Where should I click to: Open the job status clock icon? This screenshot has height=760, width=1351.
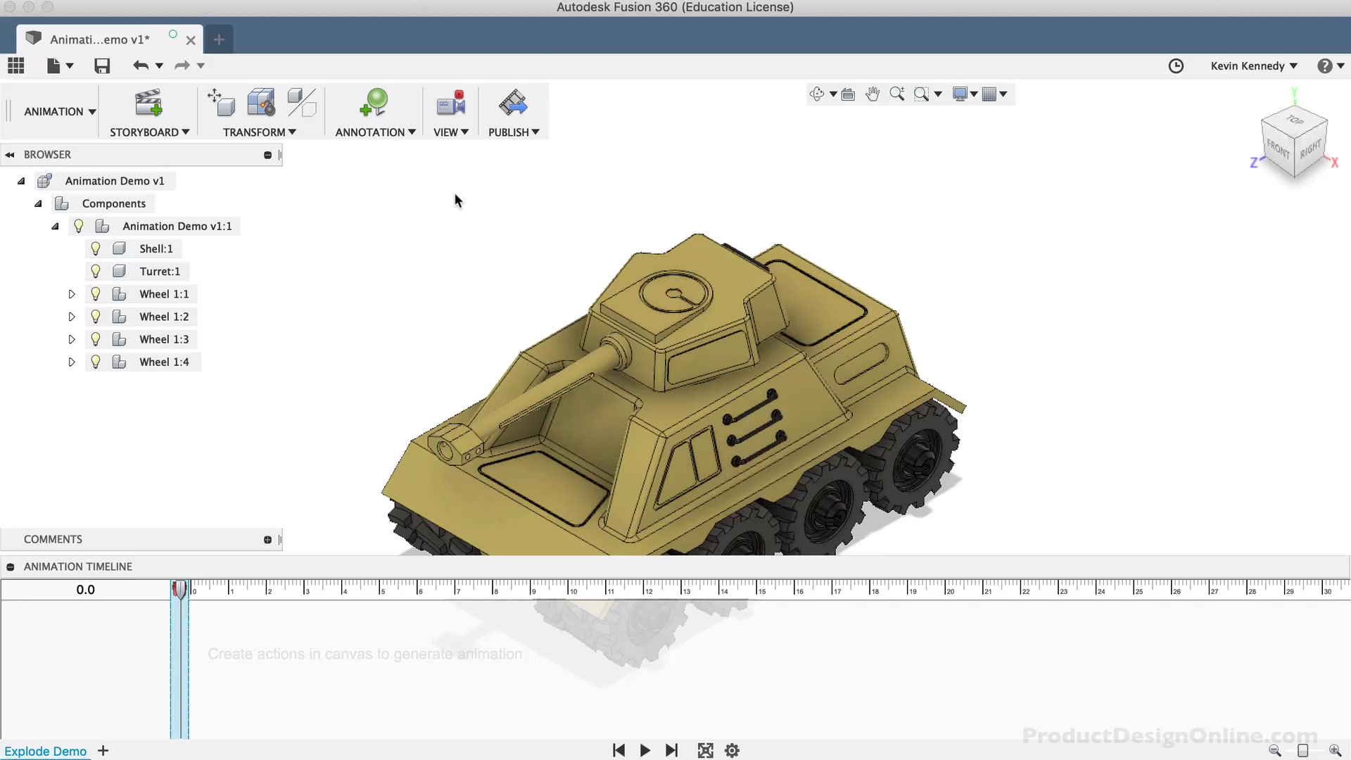[x=1176, y=65]
